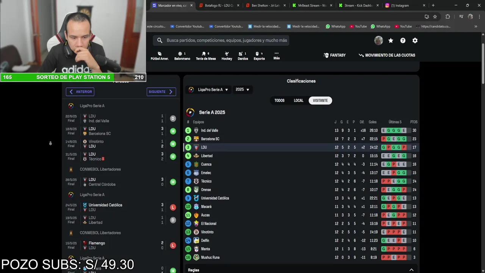
Task: Open the Universidad Católica vs LDU match
Action: pyautogui.click(x=120, y=207)
